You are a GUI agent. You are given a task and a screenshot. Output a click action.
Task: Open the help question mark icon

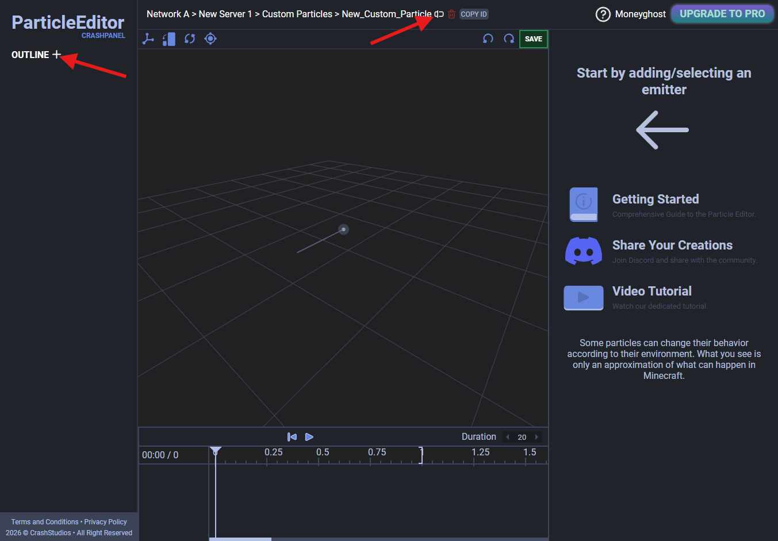[603, 14]
